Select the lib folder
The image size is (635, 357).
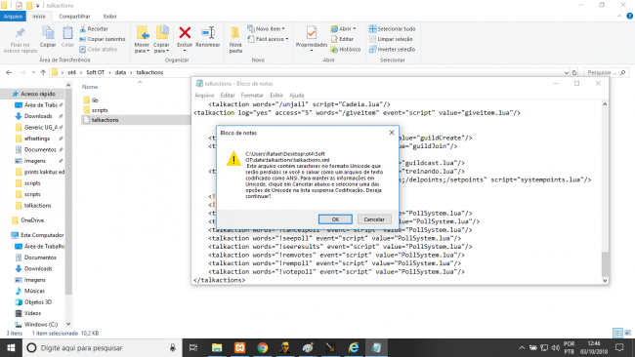(x=90, y=99)
